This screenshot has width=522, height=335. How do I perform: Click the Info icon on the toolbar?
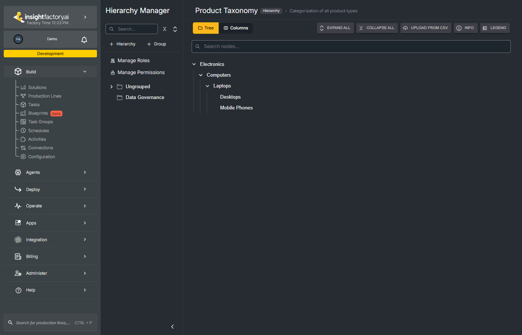(x=459, y=28)
